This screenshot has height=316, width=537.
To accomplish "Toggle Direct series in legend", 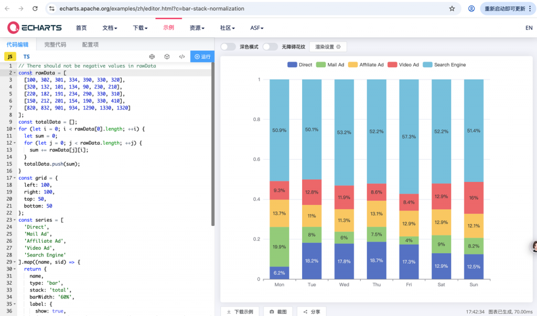I will click(x=299, y=64).
